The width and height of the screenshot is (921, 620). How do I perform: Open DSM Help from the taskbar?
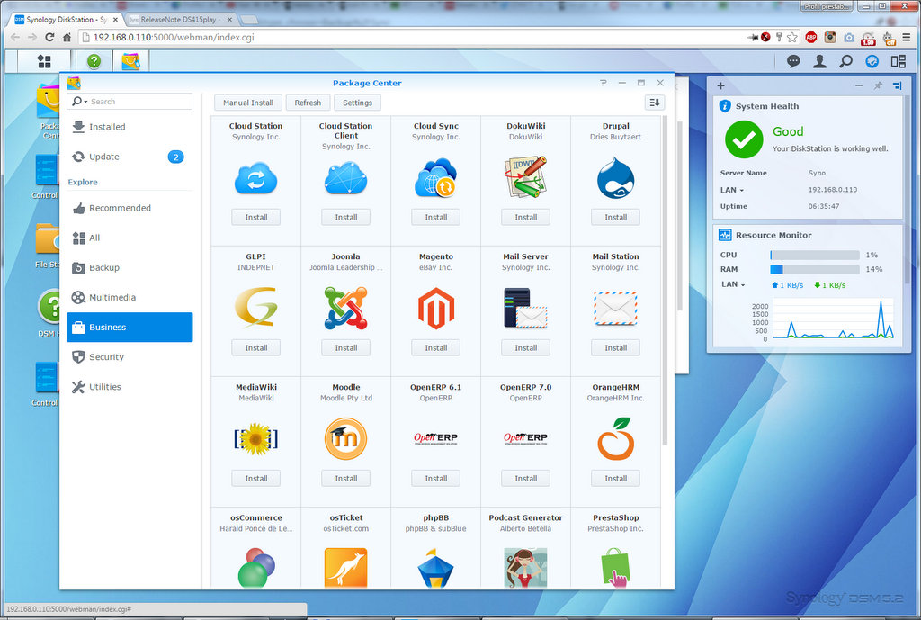94,61
